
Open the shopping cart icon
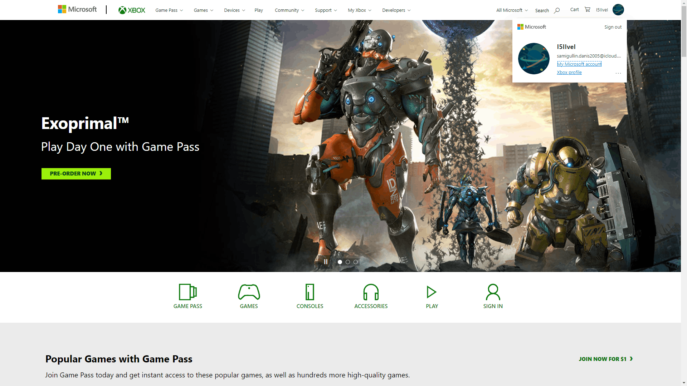click(587, 9)
